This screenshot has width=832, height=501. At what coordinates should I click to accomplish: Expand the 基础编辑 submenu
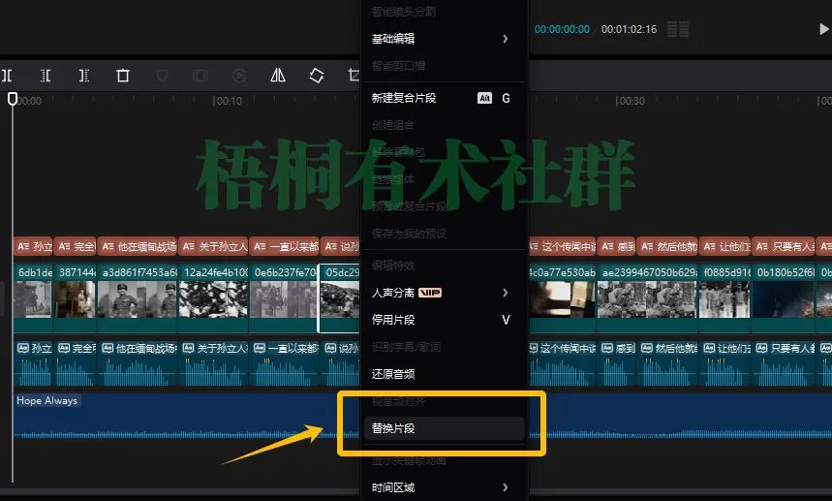[445, 39]
